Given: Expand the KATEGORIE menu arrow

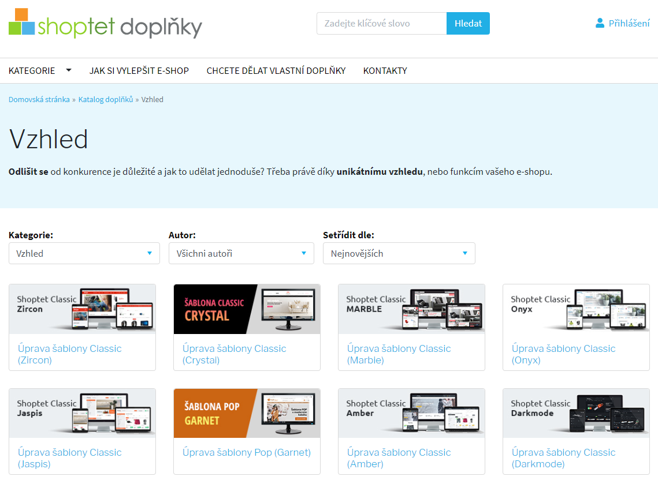Looking at the screenshot, I should tap(68, 70).
